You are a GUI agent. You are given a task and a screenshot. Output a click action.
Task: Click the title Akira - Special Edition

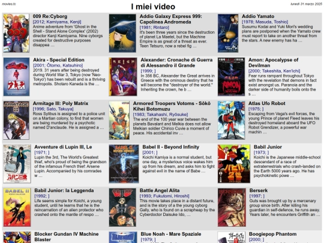coord(59,60)
